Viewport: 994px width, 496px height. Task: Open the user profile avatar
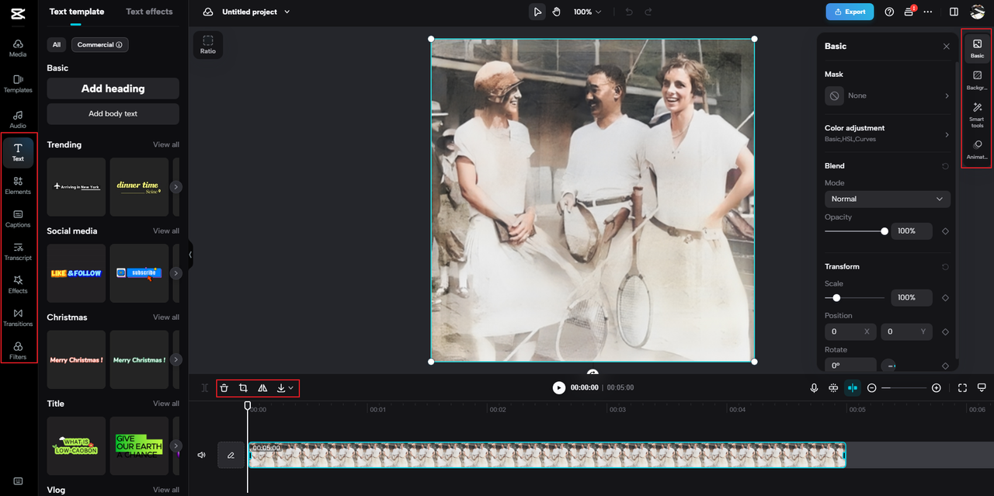pos(978,12)
